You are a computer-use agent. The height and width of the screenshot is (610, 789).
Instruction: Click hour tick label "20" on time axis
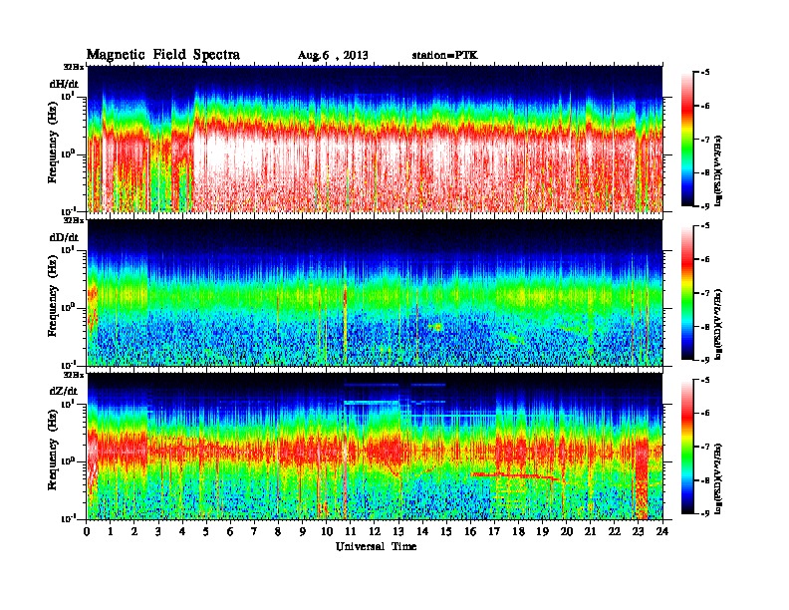(566, 531)
